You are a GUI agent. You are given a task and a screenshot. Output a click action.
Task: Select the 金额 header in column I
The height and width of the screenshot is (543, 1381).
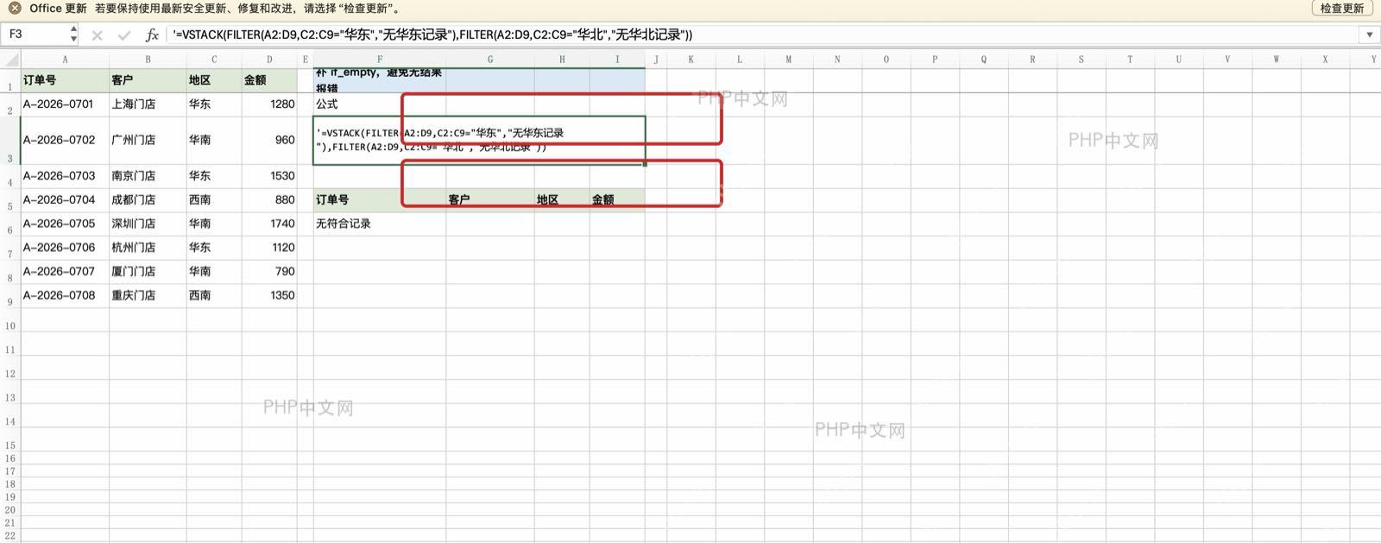(x=617, y=200)
